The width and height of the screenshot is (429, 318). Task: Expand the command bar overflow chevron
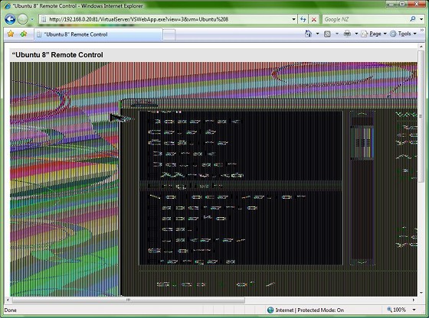pyautogui.click(x=422, y=30)
